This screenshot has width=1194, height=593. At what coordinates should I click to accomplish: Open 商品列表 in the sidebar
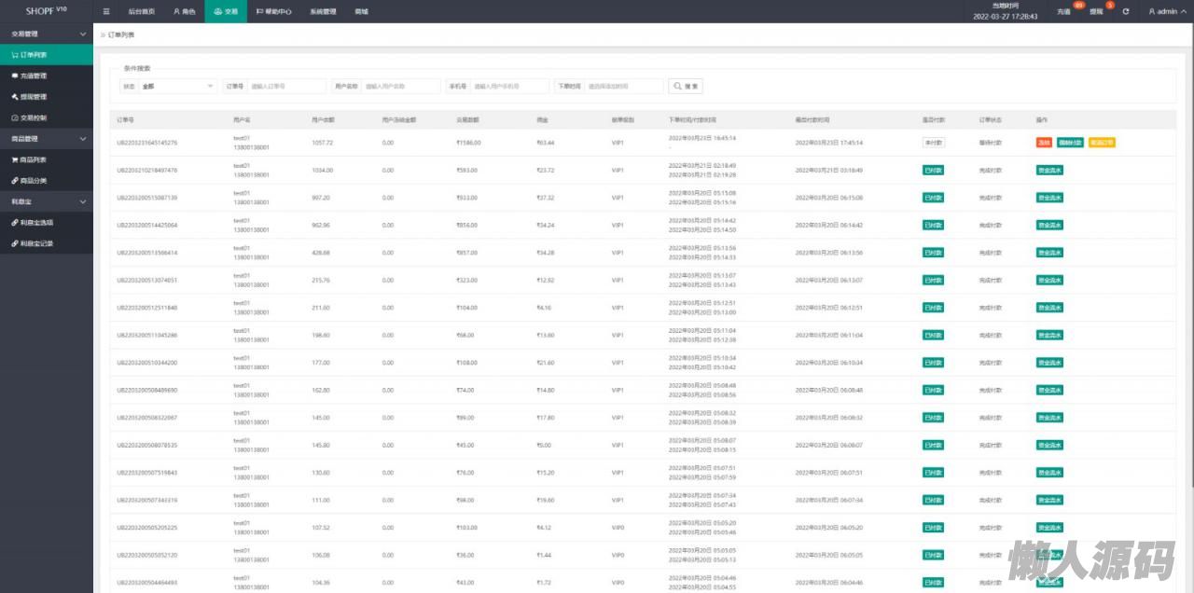[x=34, y=159]
